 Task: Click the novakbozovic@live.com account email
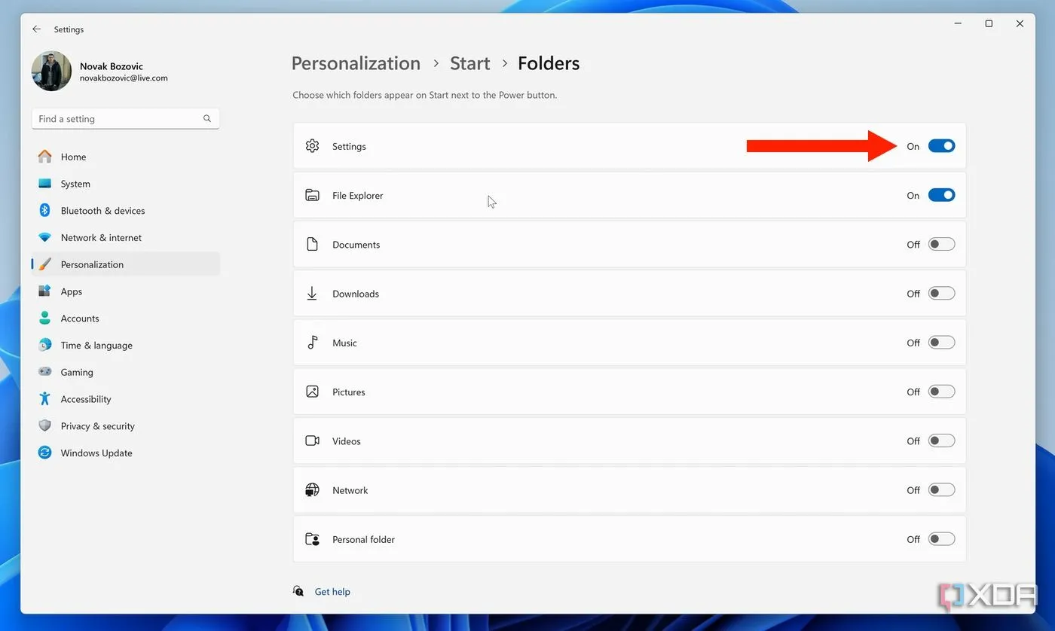(124, 78)
